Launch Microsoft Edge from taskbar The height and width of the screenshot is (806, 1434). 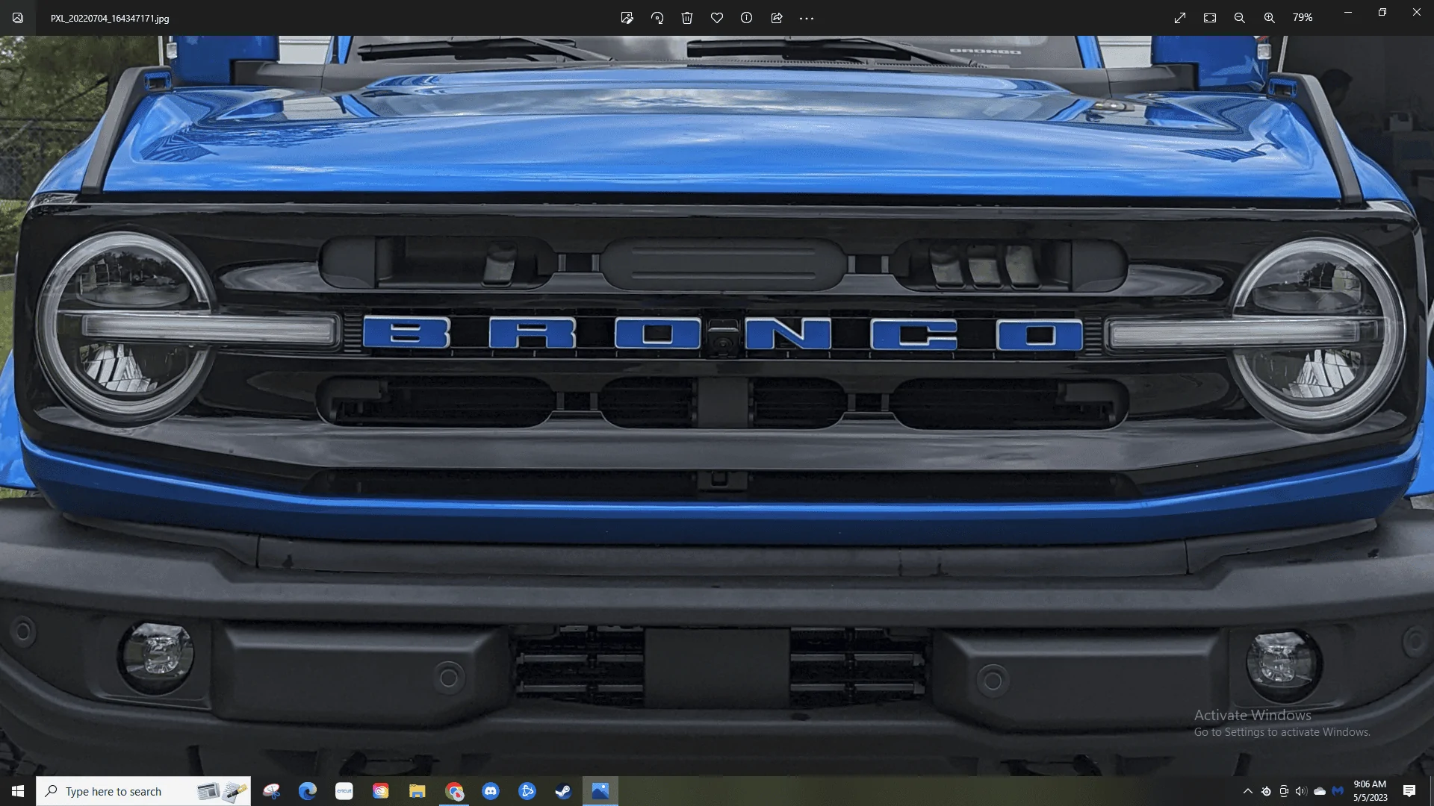coord(308,791)
